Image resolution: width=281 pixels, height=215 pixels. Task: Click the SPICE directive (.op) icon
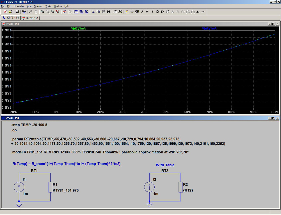(203, 12)
